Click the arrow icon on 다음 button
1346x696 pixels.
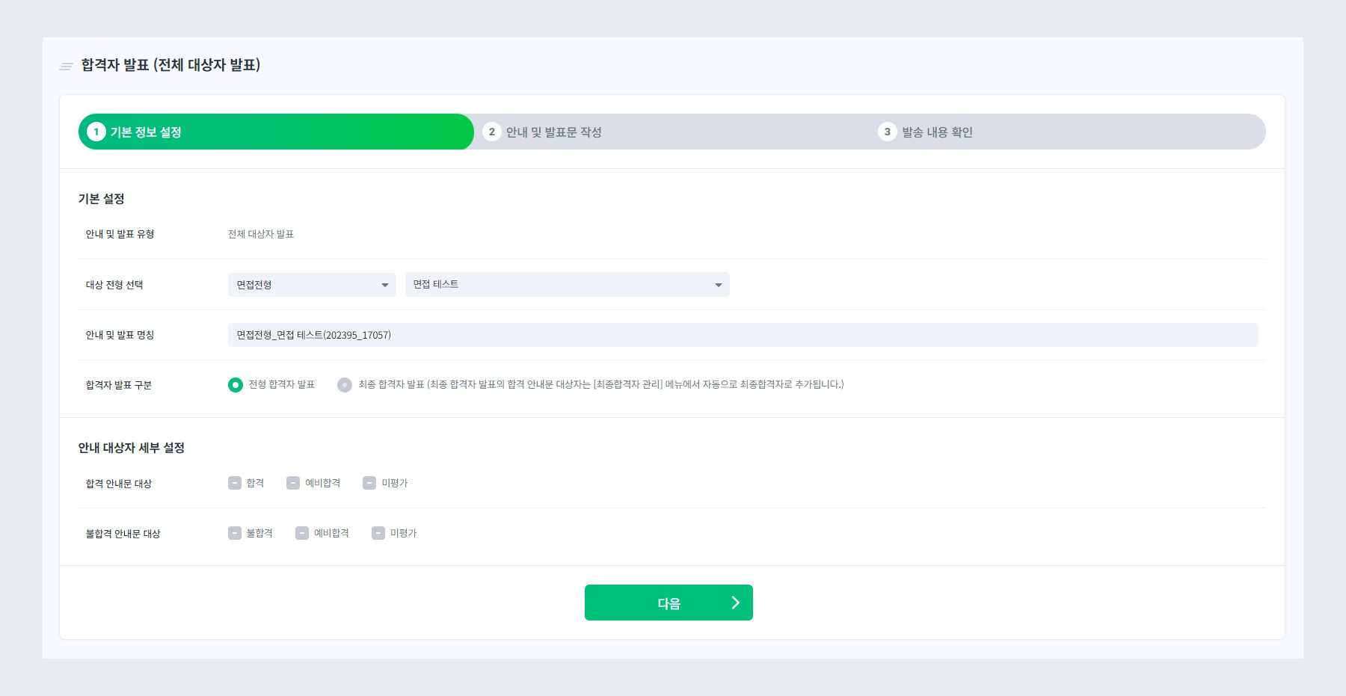coord(736,603)
